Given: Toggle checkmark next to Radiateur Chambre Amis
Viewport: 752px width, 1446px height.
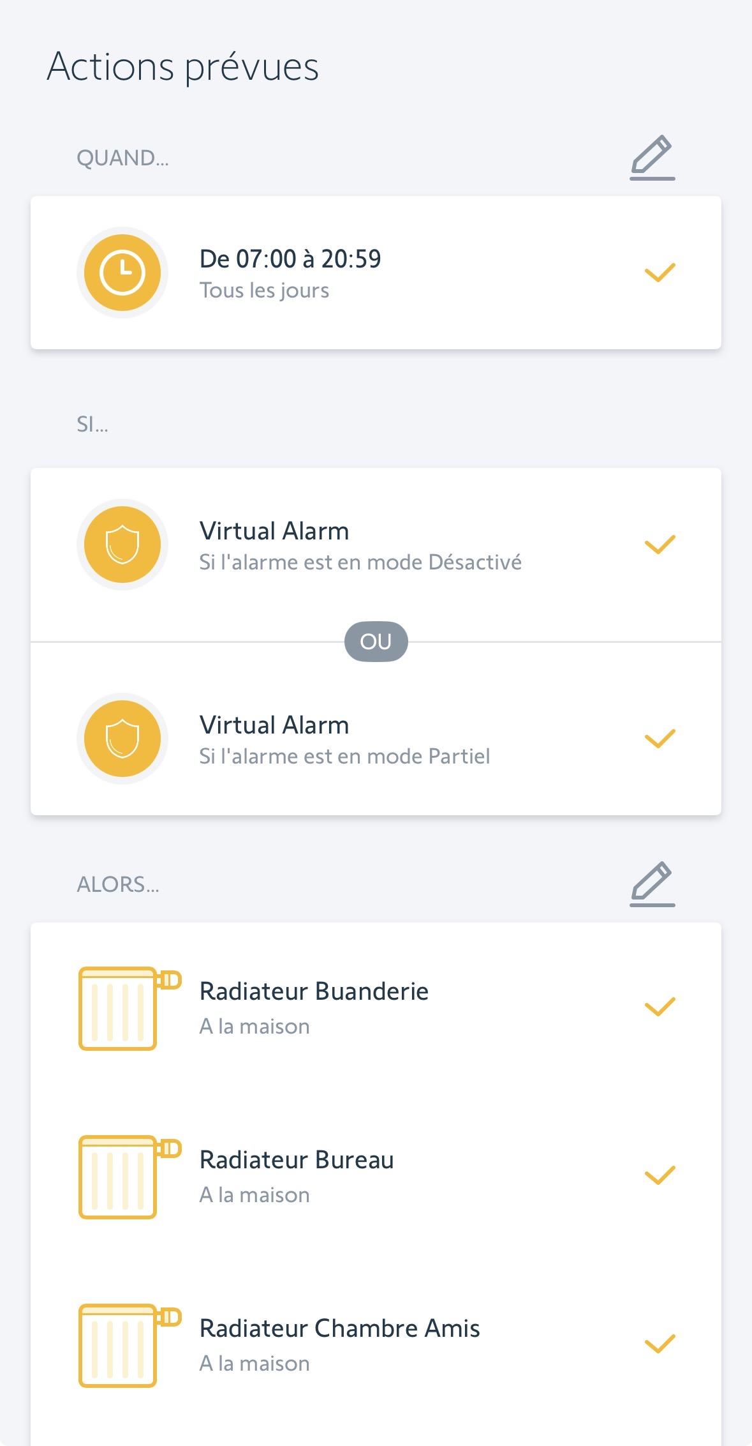Looking at the screenshot, I should tap(660, 1344).
